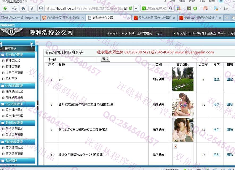Viewport: 235px width, 170px height.
Task: Expand the 酒店信息管理 section
Action: click(x=18, y=142)
